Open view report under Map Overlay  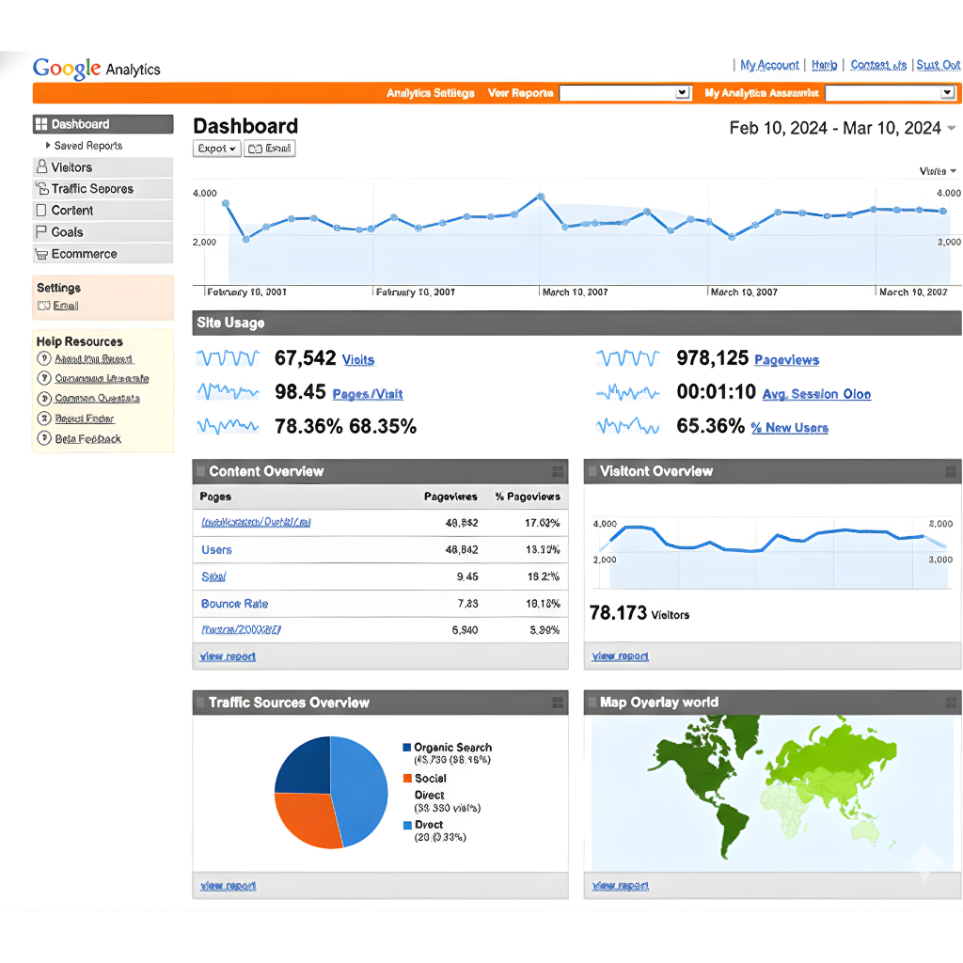click(621, 886)
